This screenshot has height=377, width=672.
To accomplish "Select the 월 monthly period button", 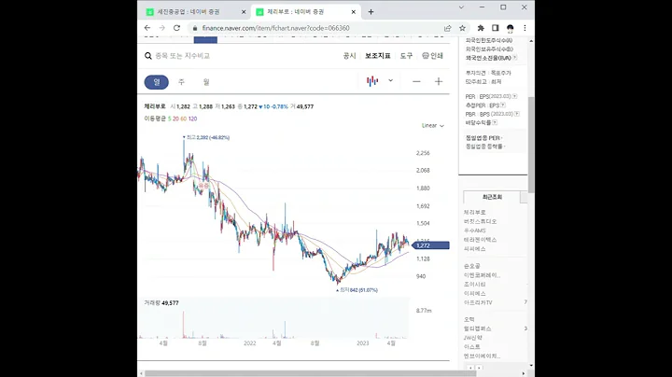I will coord(206,82).
